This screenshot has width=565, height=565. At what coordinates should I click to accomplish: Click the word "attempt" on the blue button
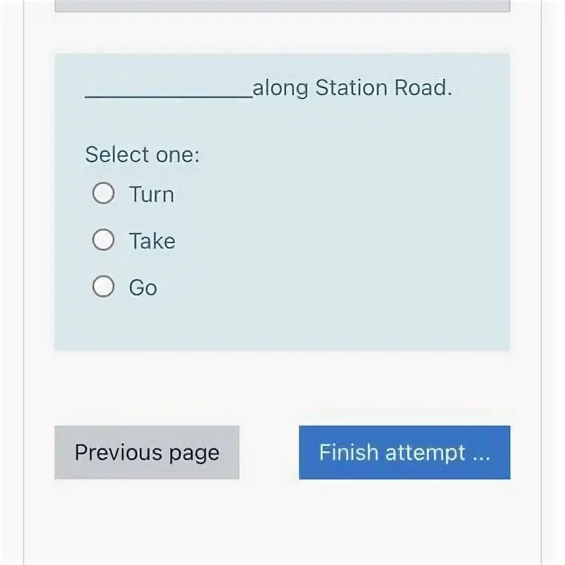(x=425, y=453)
